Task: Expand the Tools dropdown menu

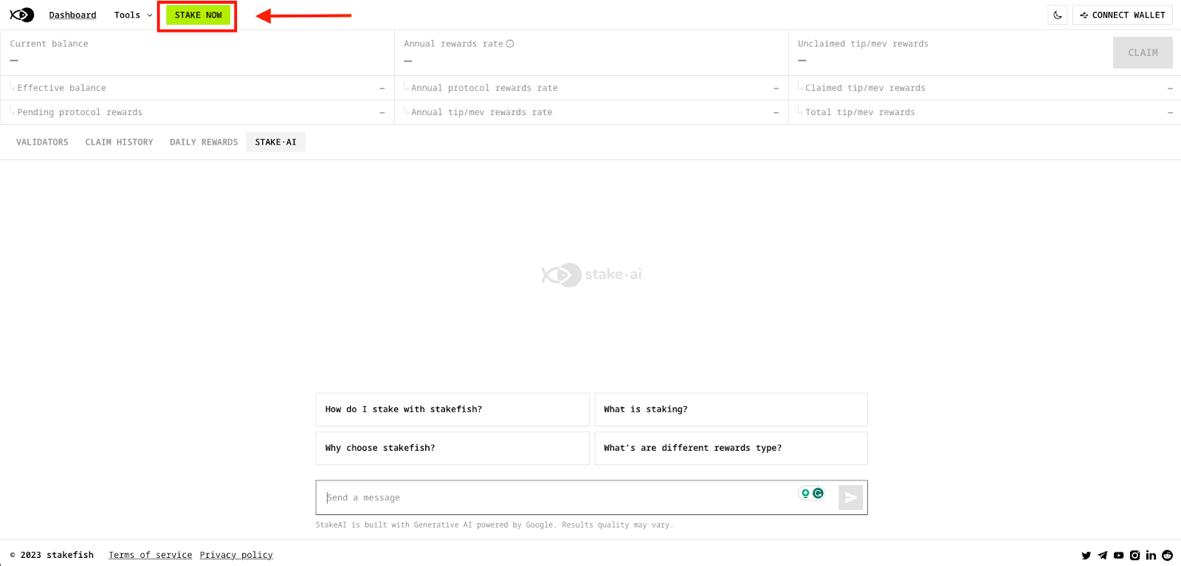Action: 134,15
